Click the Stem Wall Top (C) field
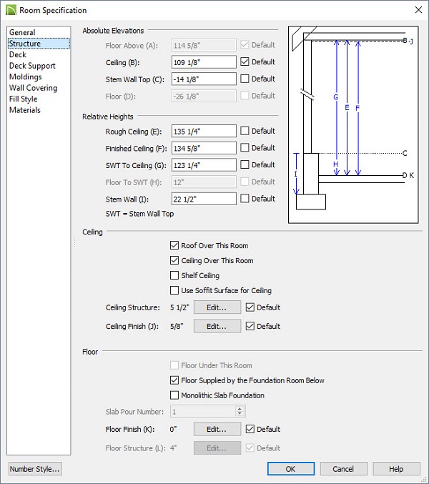Image resolution: width=429 pixels, height=484 pixels. coord(204,79)
